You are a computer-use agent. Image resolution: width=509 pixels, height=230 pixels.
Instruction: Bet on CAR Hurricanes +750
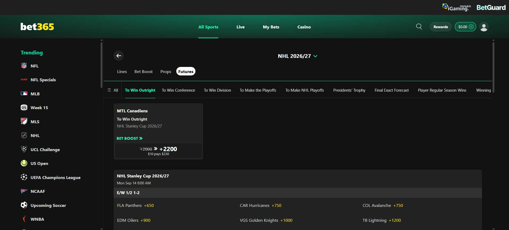tap(260, 205)
